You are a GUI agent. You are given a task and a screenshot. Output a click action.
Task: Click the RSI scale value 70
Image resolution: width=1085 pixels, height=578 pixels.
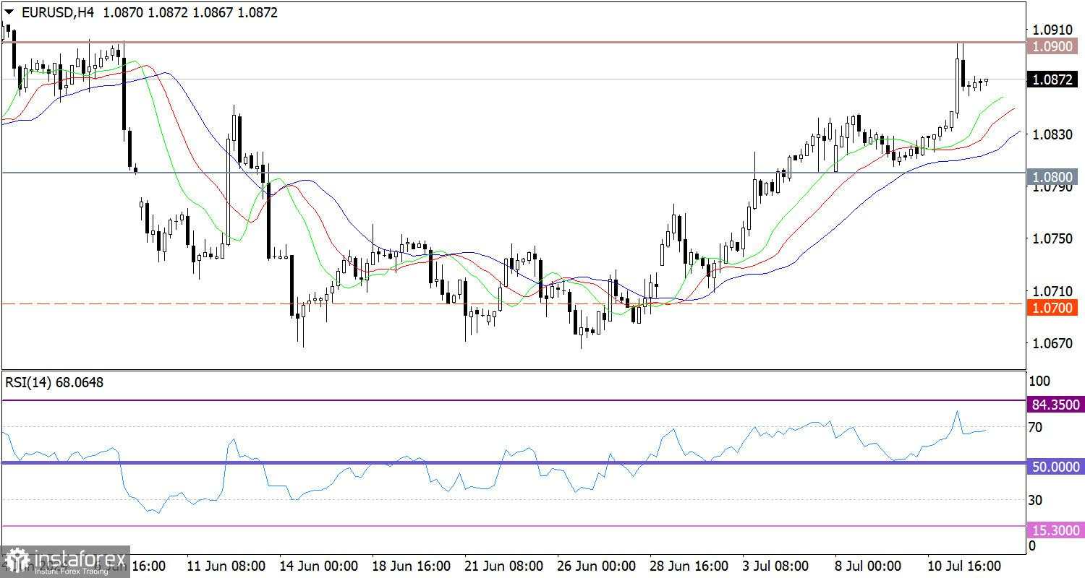point(1036,428)
